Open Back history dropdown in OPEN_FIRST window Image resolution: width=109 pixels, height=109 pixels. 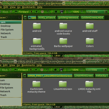10,70
